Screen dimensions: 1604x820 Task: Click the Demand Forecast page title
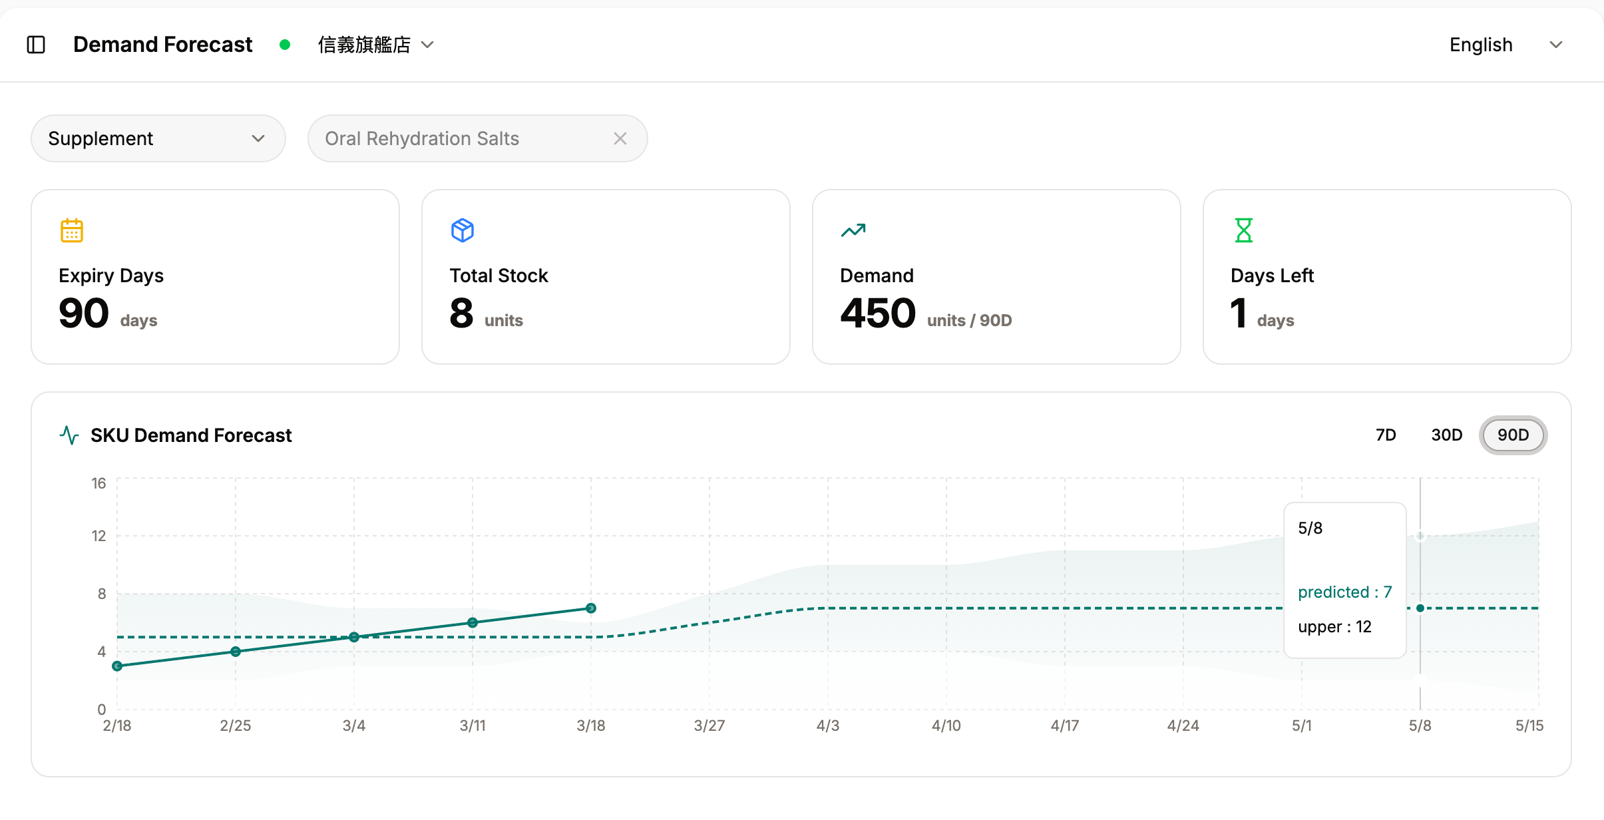tap(162, 45)
